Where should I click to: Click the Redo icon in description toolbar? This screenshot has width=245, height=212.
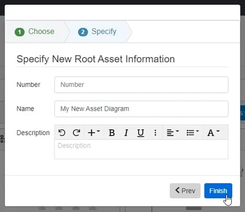click(77, 132)
